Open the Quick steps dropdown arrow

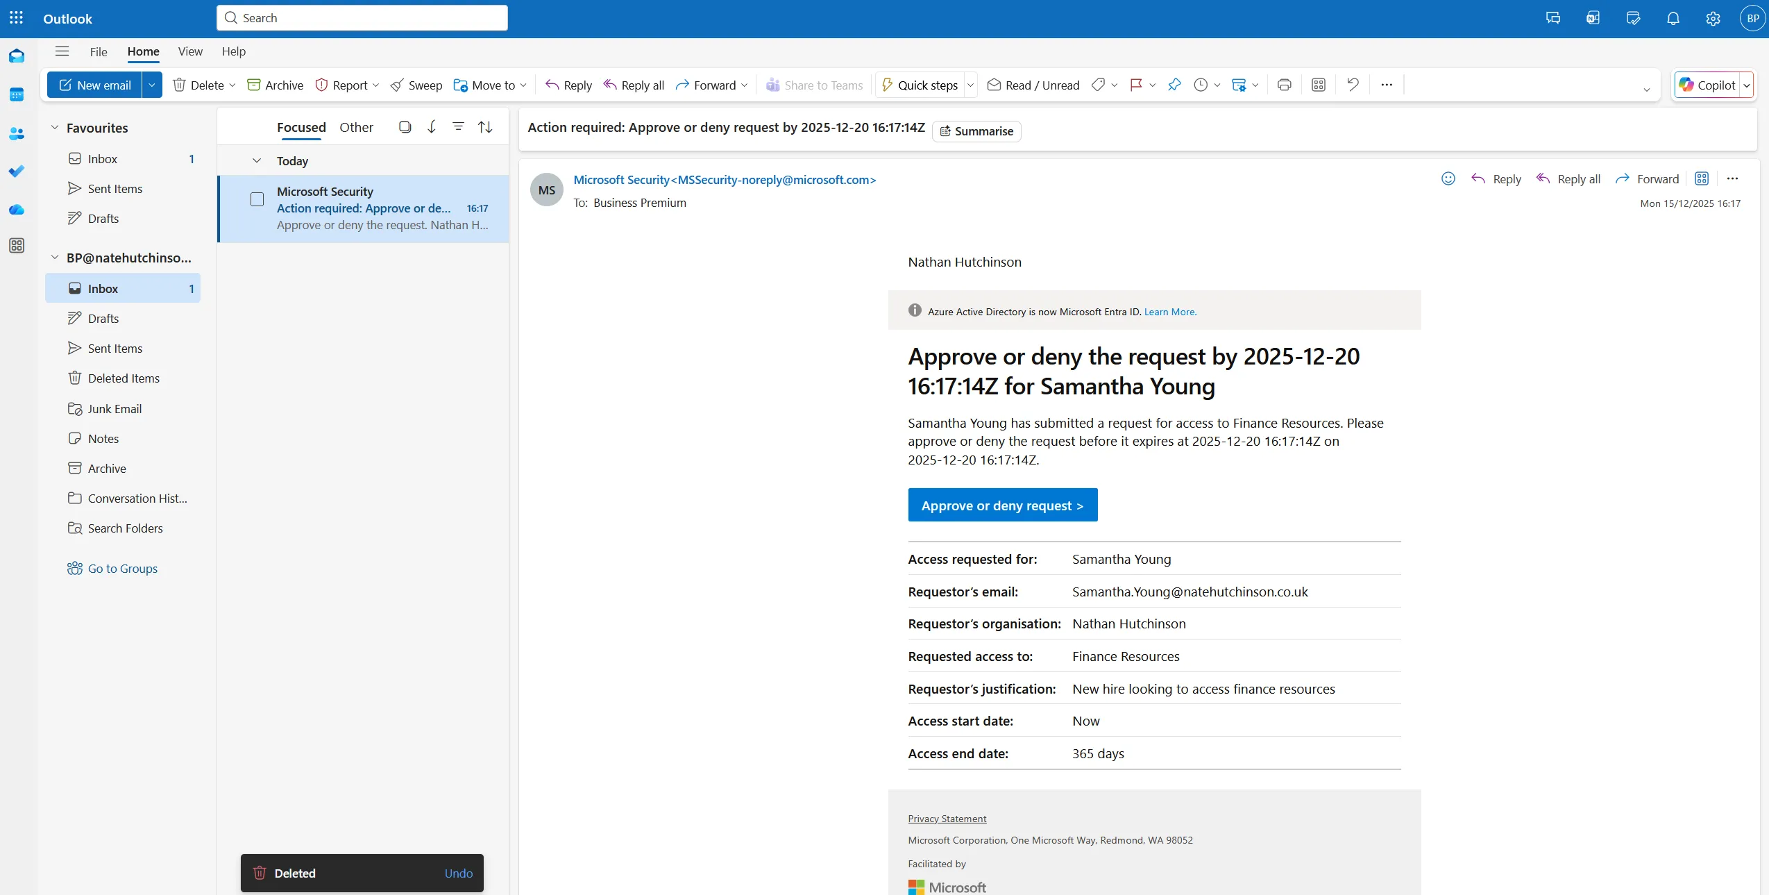[971, 85]
